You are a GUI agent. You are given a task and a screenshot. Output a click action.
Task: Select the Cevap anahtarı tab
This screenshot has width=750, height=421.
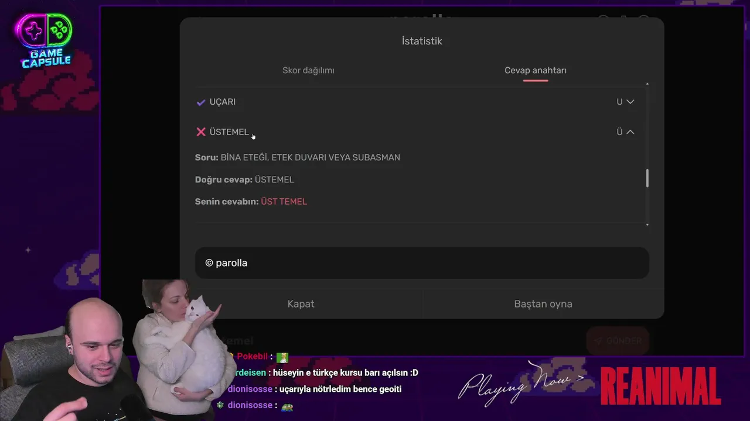pyautogui.click(x=536, y=70)
